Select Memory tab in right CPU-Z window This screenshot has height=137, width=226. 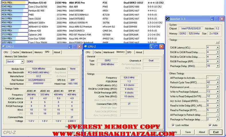pos(120,52)
